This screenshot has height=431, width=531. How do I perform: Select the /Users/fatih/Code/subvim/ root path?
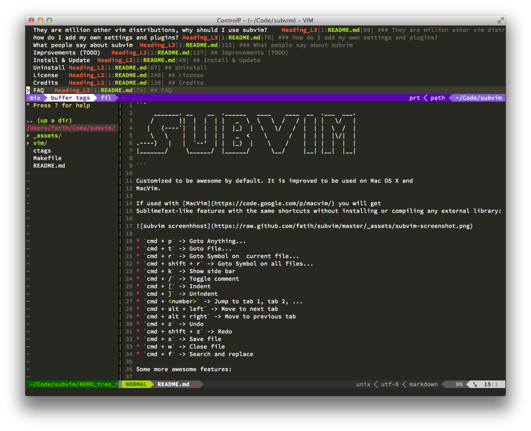point(71,128)
